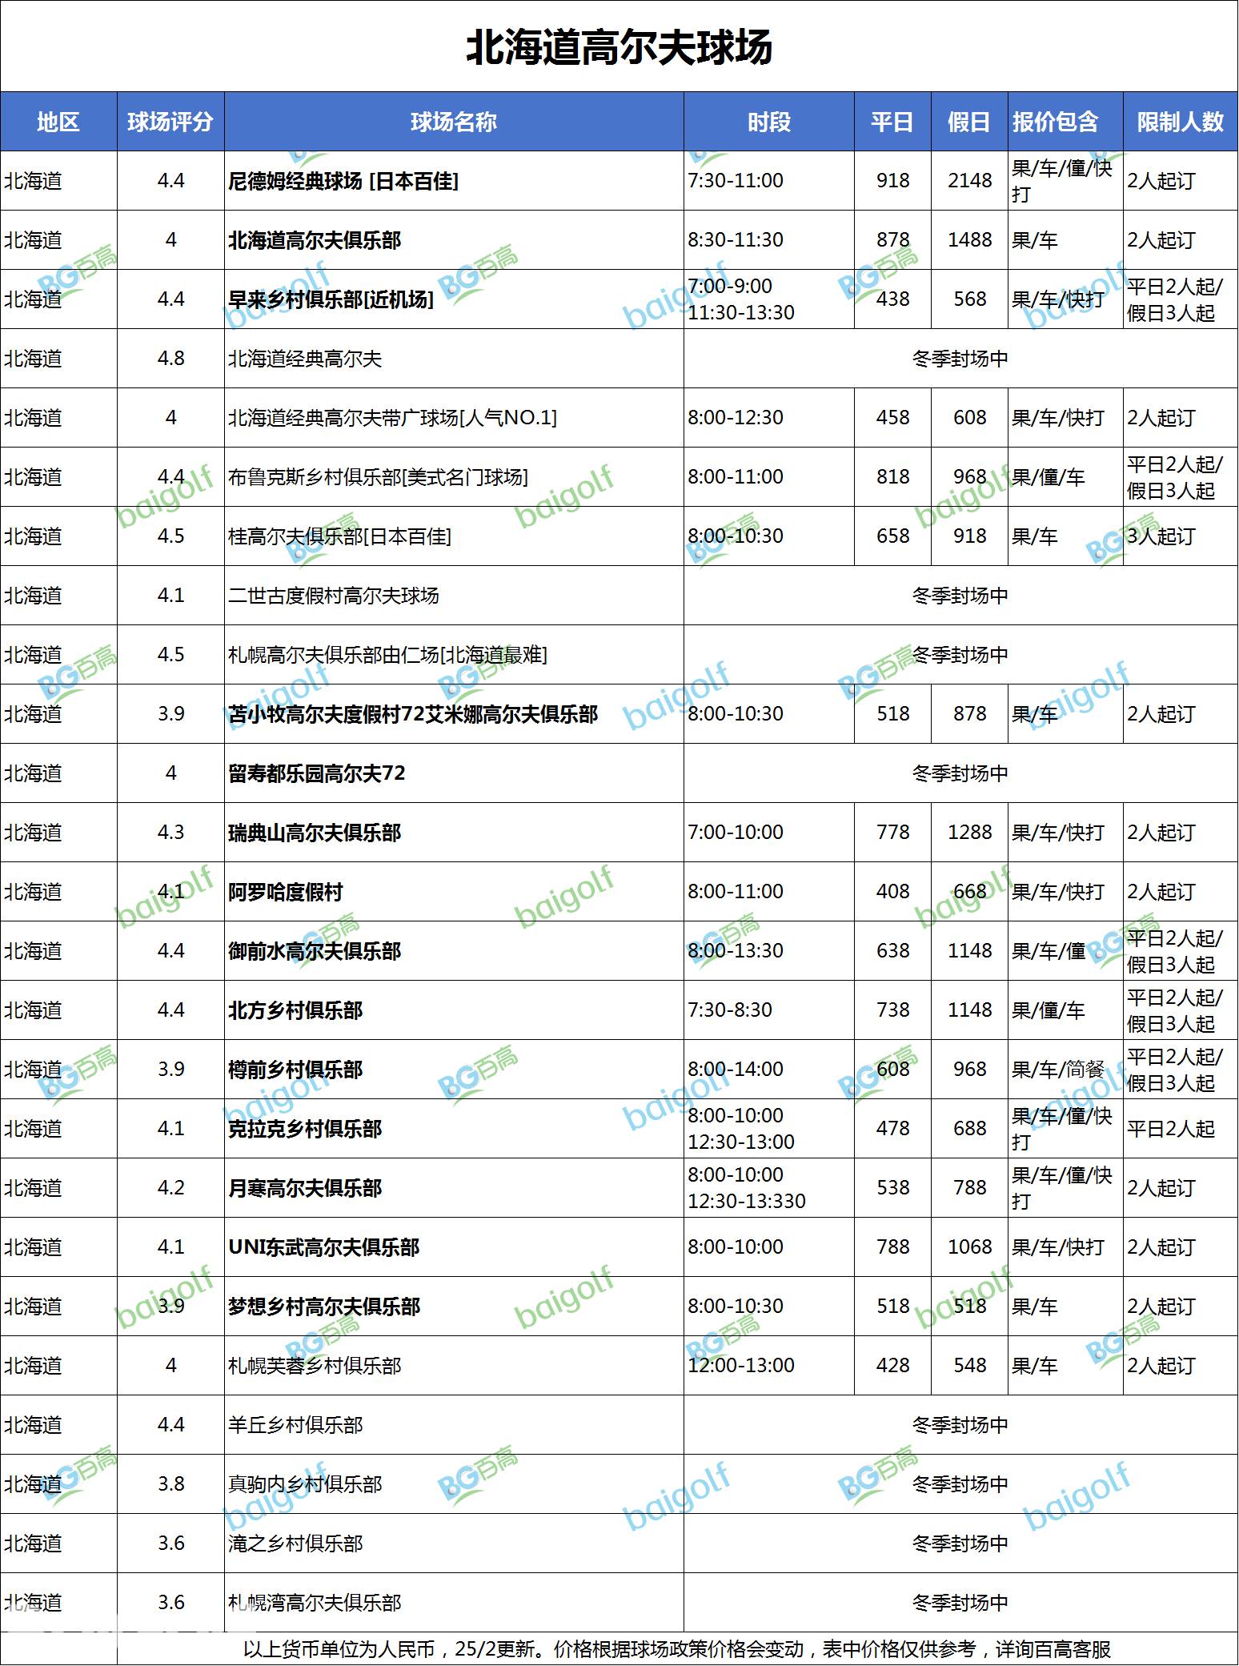Image resolution: width=1239 pixels, height=1666 pixels.
Task: Select the 瑞典山高尔夫俱乐部 name cell
Action: click(315, 833)
